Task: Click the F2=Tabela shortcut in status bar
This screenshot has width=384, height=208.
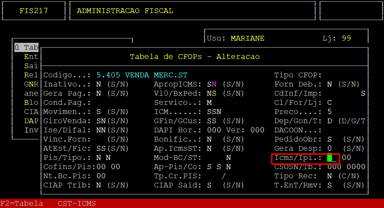Action: (x=21, y=203)
